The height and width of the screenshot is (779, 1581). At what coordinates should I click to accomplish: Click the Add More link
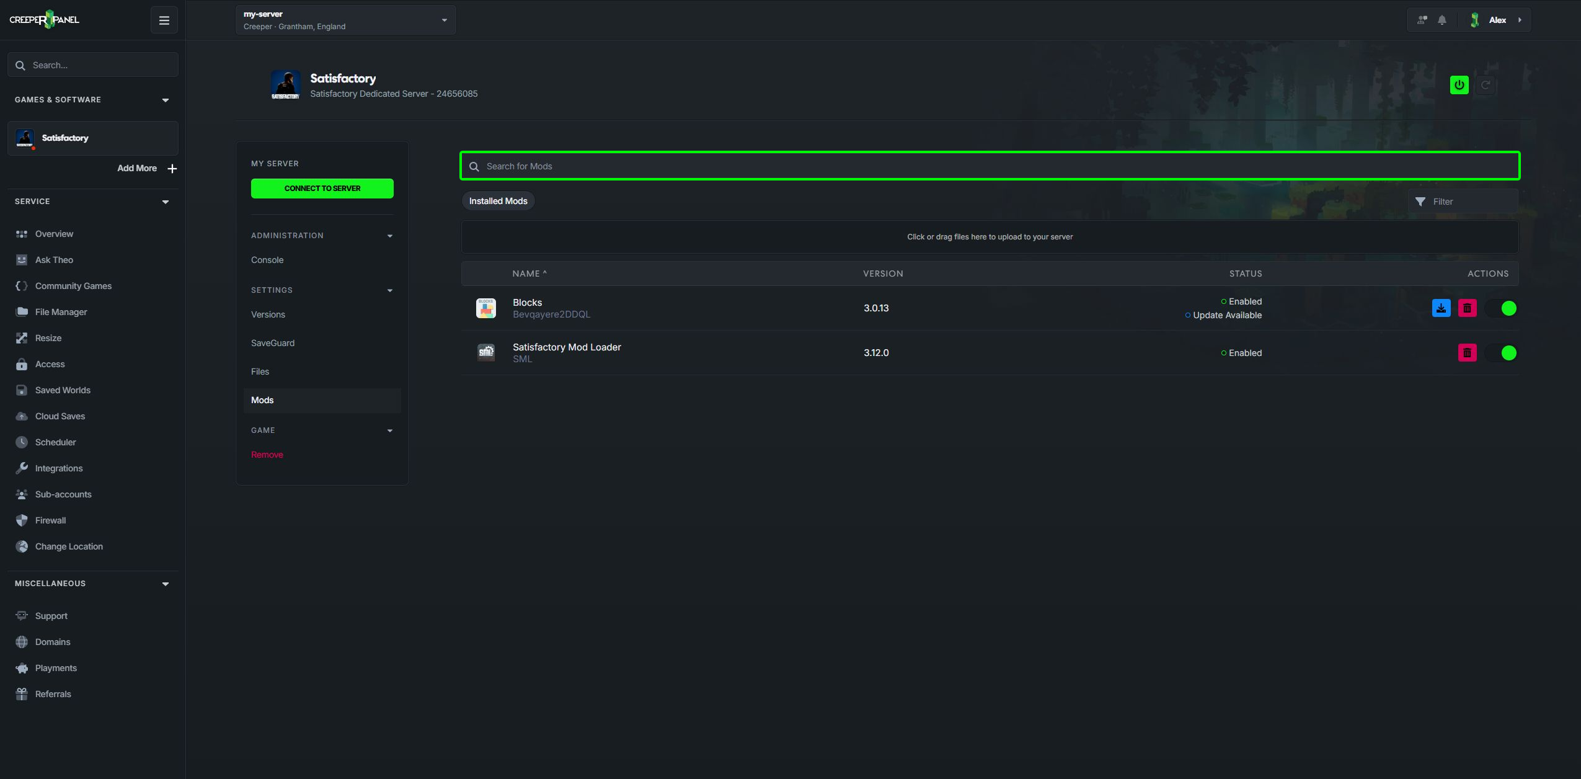pos(137,168)
